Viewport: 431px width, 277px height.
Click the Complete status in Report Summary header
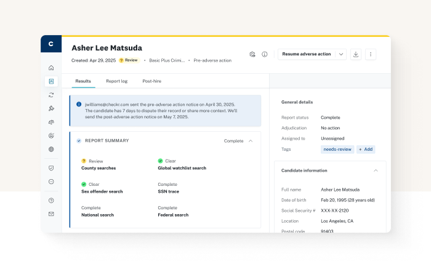233,141
